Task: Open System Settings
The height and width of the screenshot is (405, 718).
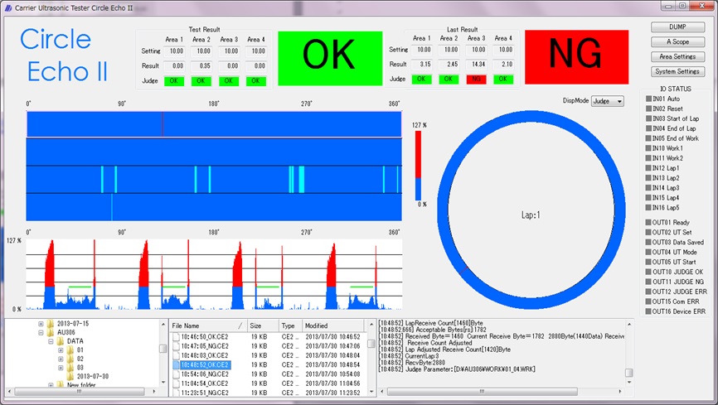Action: click(x=677, y=71)
